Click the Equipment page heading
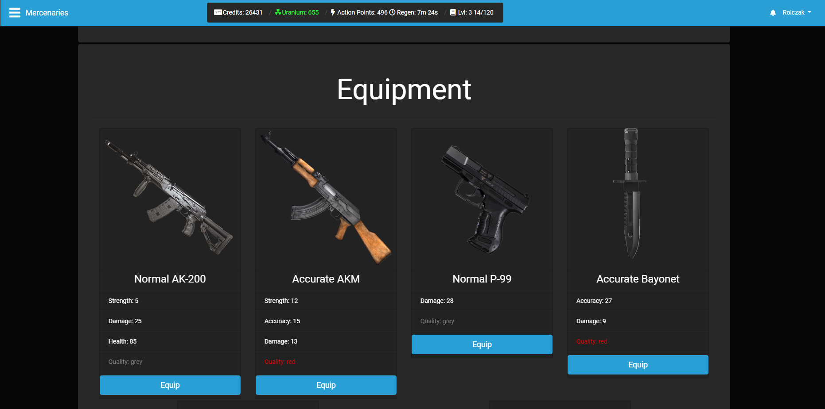This screenshot has height=409, width=825. tap(404, 90)
